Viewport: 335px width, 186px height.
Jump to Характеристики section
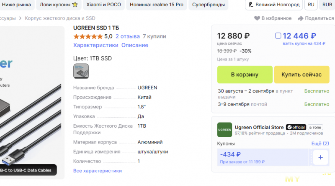pyautogui.click(x=96, y=45)
